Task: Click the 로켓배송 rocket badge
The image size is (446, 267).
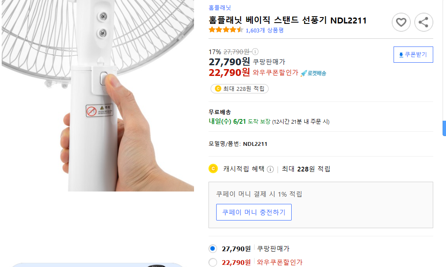Action: pyautogui.click(x=313, y=73)
